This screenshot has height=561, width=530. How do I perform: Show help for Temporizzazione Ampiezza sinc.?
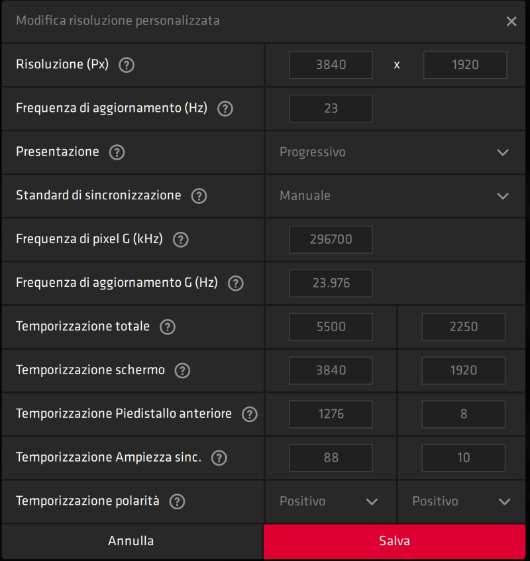coord(219,458)
